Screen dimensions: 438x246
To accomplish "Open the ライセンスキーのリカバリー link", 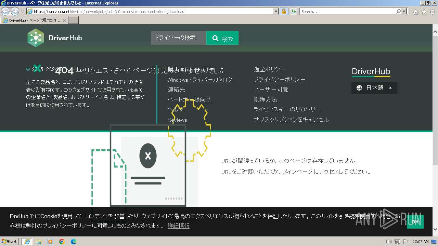I will [287, 109].
